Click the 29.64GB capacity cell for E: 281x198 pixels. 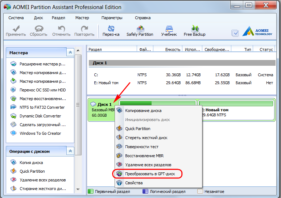pyautogui.click(x=173, y=83)
